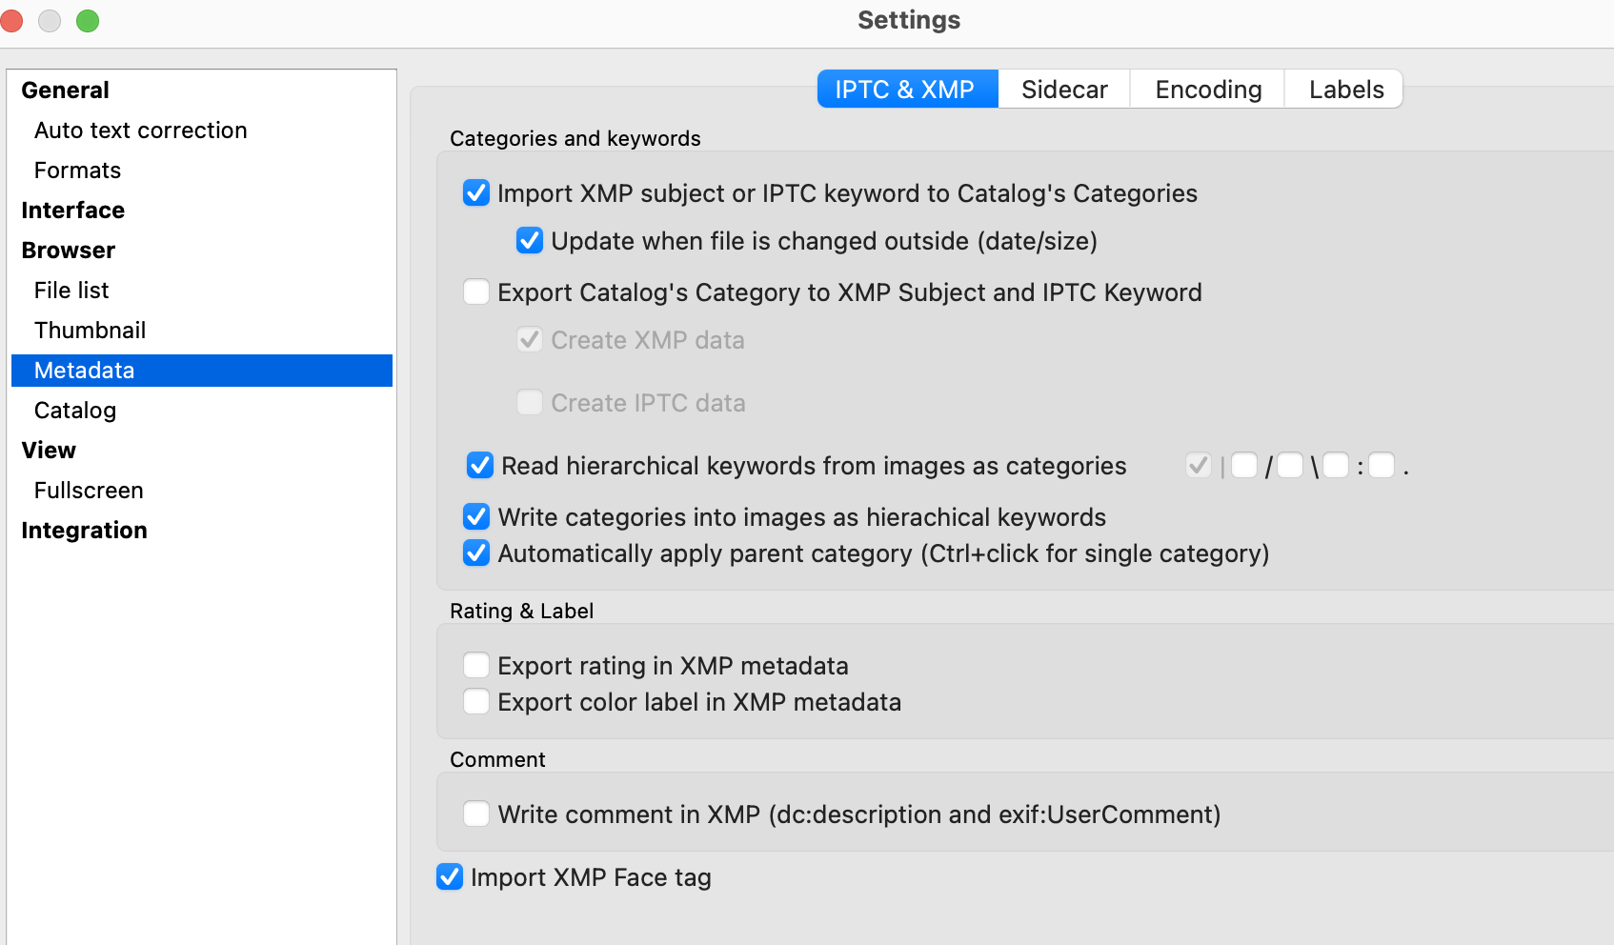Select the Labels tab

[1345, 90]
